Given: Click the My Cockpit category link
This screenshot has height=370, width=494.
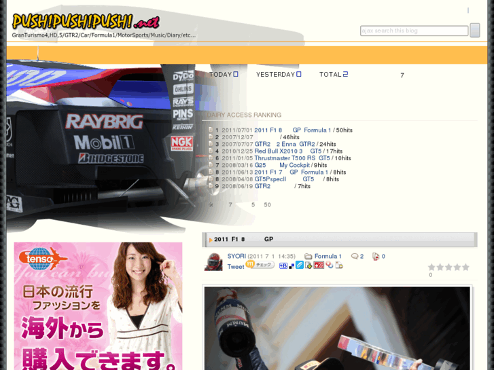Looking at the screenshot, I should 294,165.
